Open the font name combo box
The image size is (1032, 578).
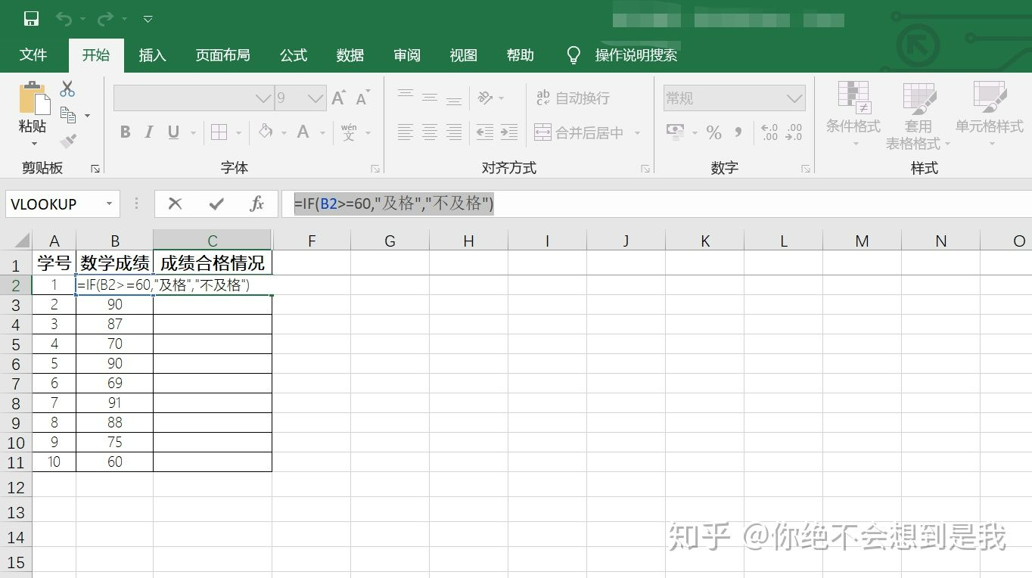click(x=193, y=98)
